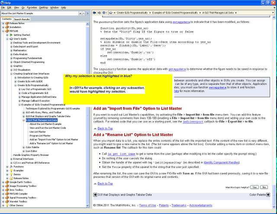The image size is (277, 214).
Task: Expand the Graphics node in contents tree
Action: 10,66
